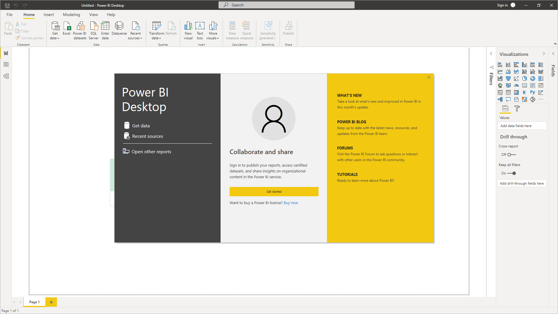Click the Save icon in title bar
Image resolution: width=558 pixels, height=314 pixels.
pyautogui.click(x=7, y=5)
